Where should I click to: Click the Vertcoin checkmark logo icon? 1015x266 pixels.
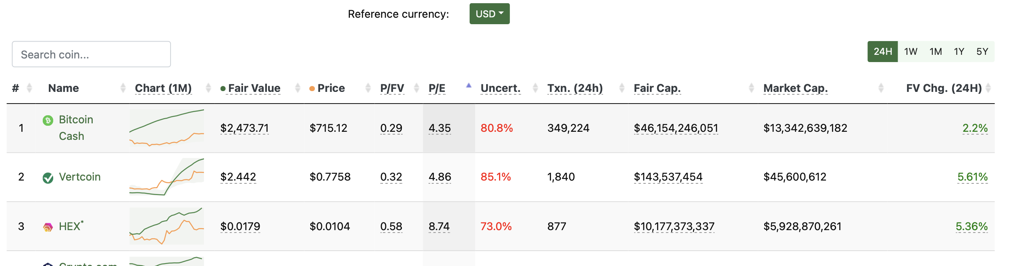coord(48,178)
